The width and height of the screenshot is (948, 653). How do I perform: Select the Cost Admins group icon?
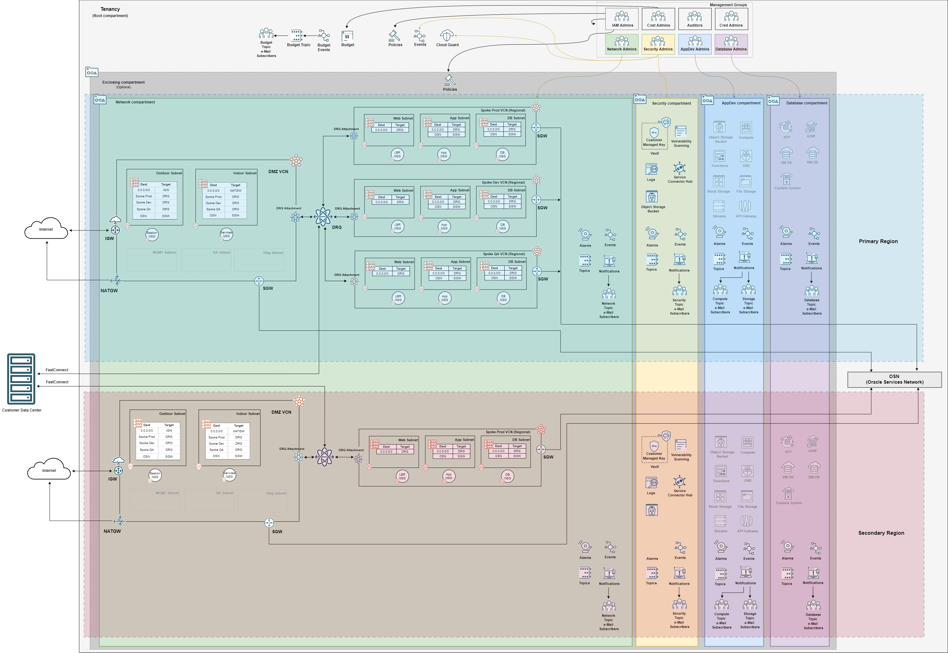tap(658, 16)
